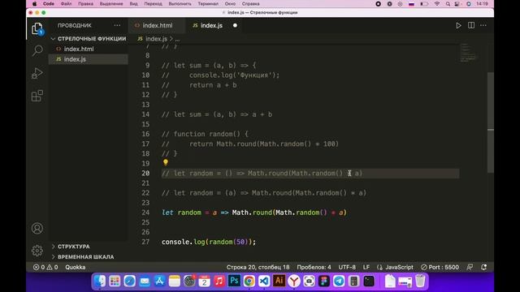Collapse the СТРЕЛОЧНЫЕ ФУНКЦИИ folder section

point(89,39)
